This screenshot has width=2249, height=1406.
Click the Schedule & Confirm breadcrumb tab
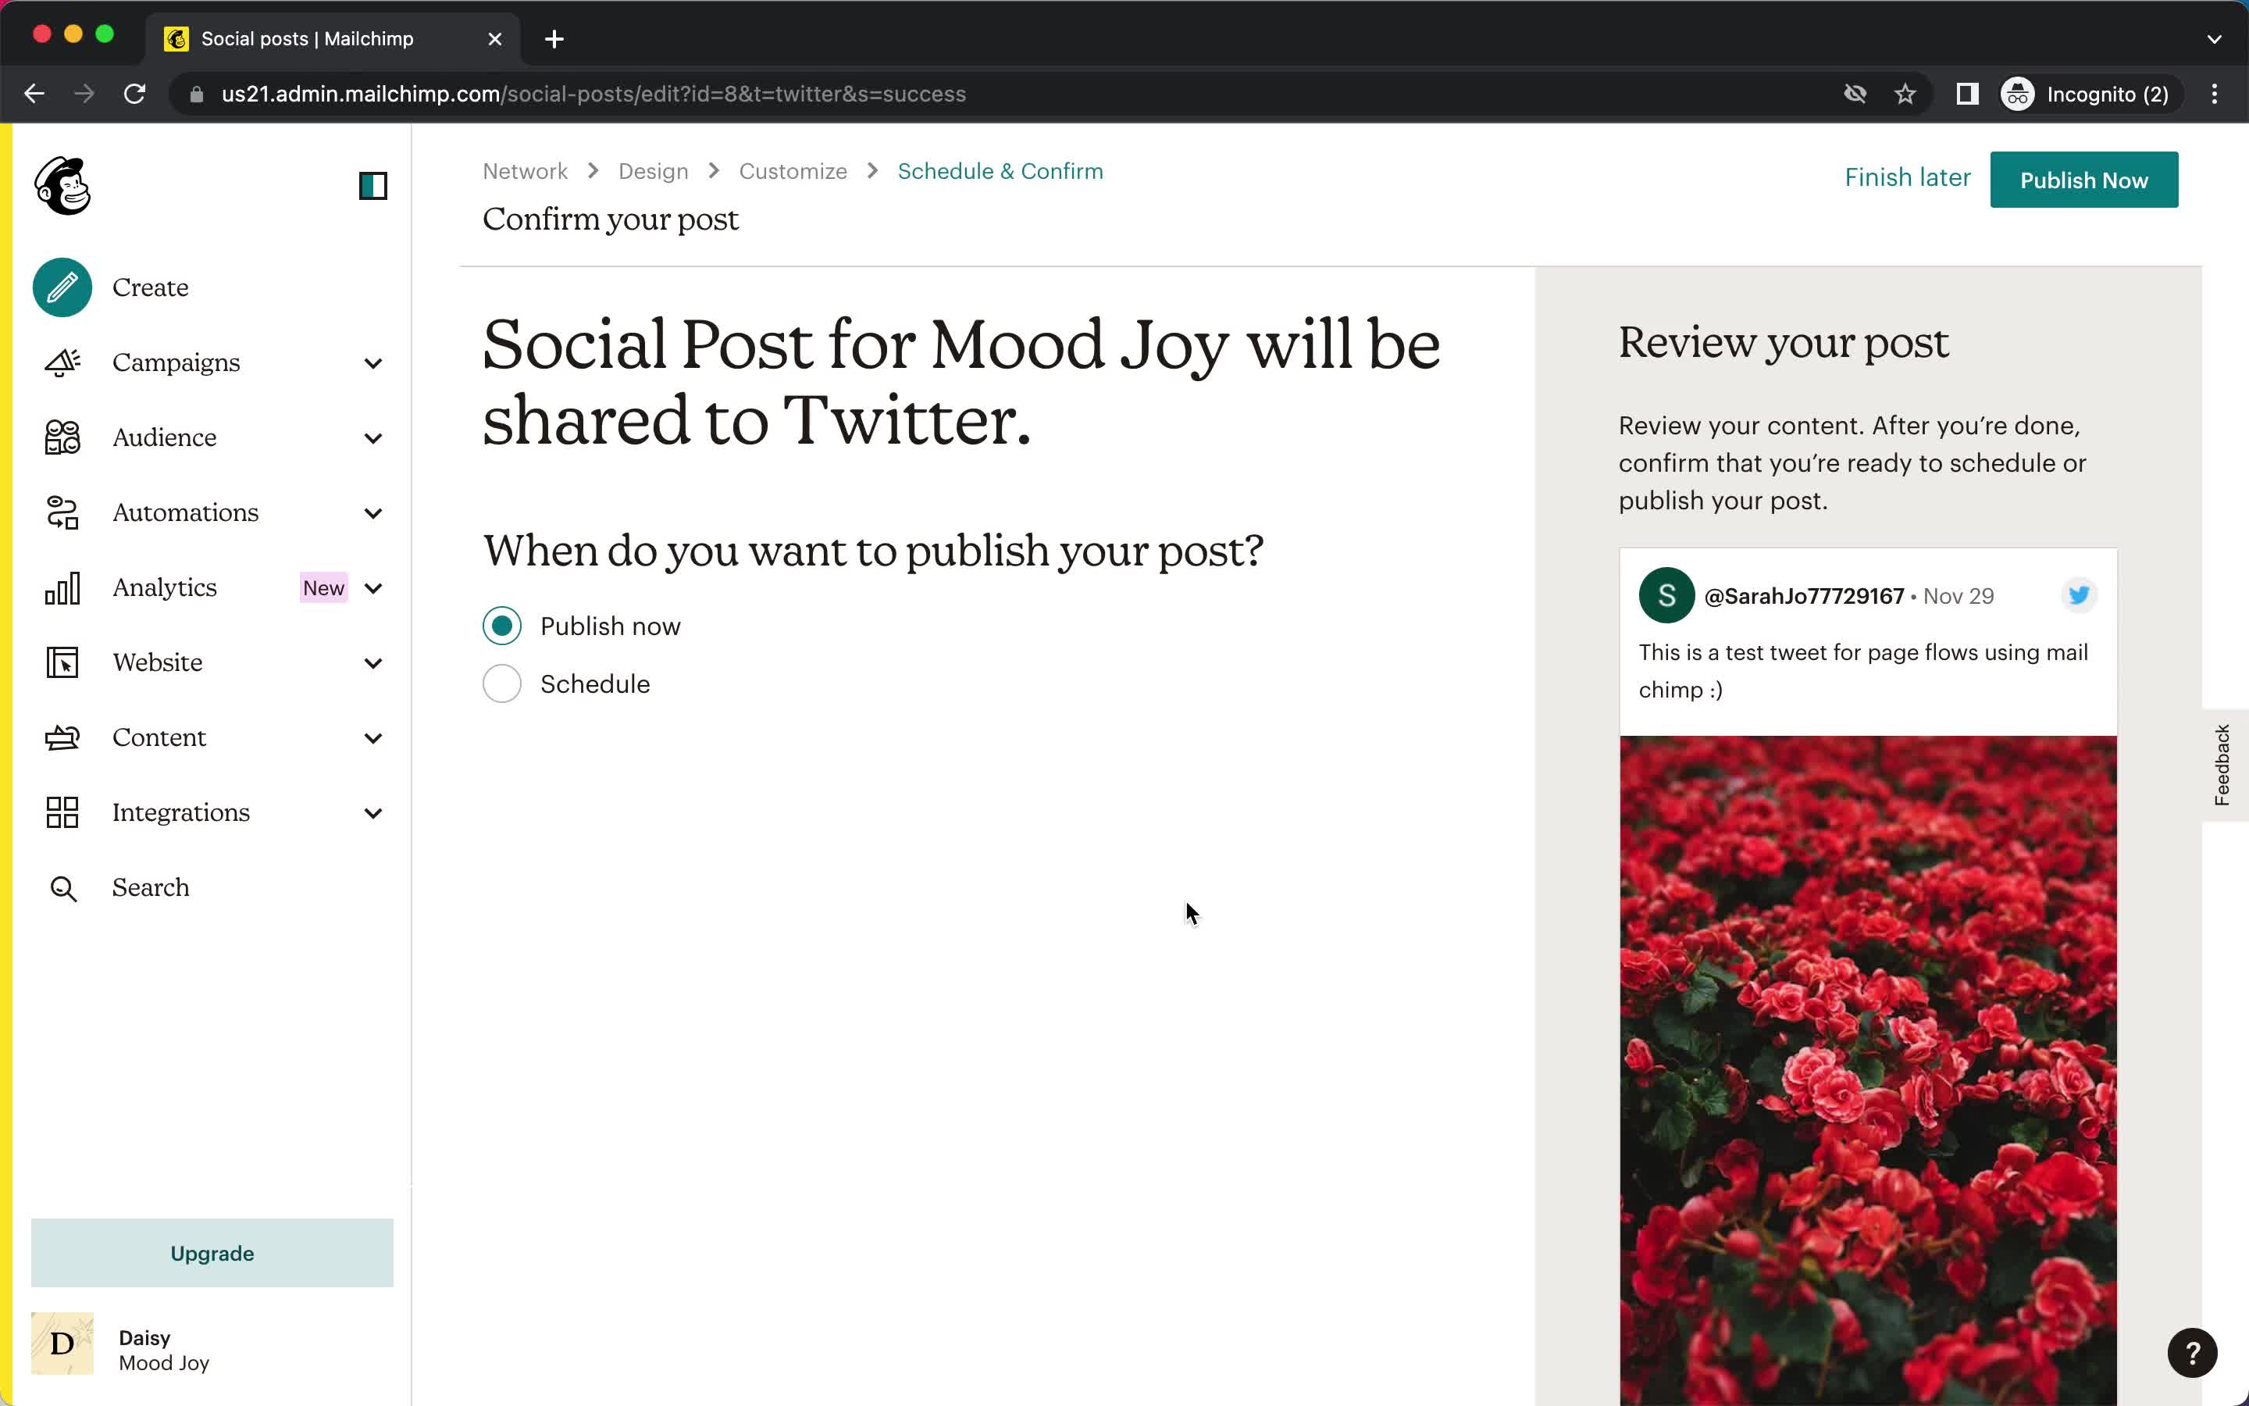pyautogui.click(x=999, y=172)
